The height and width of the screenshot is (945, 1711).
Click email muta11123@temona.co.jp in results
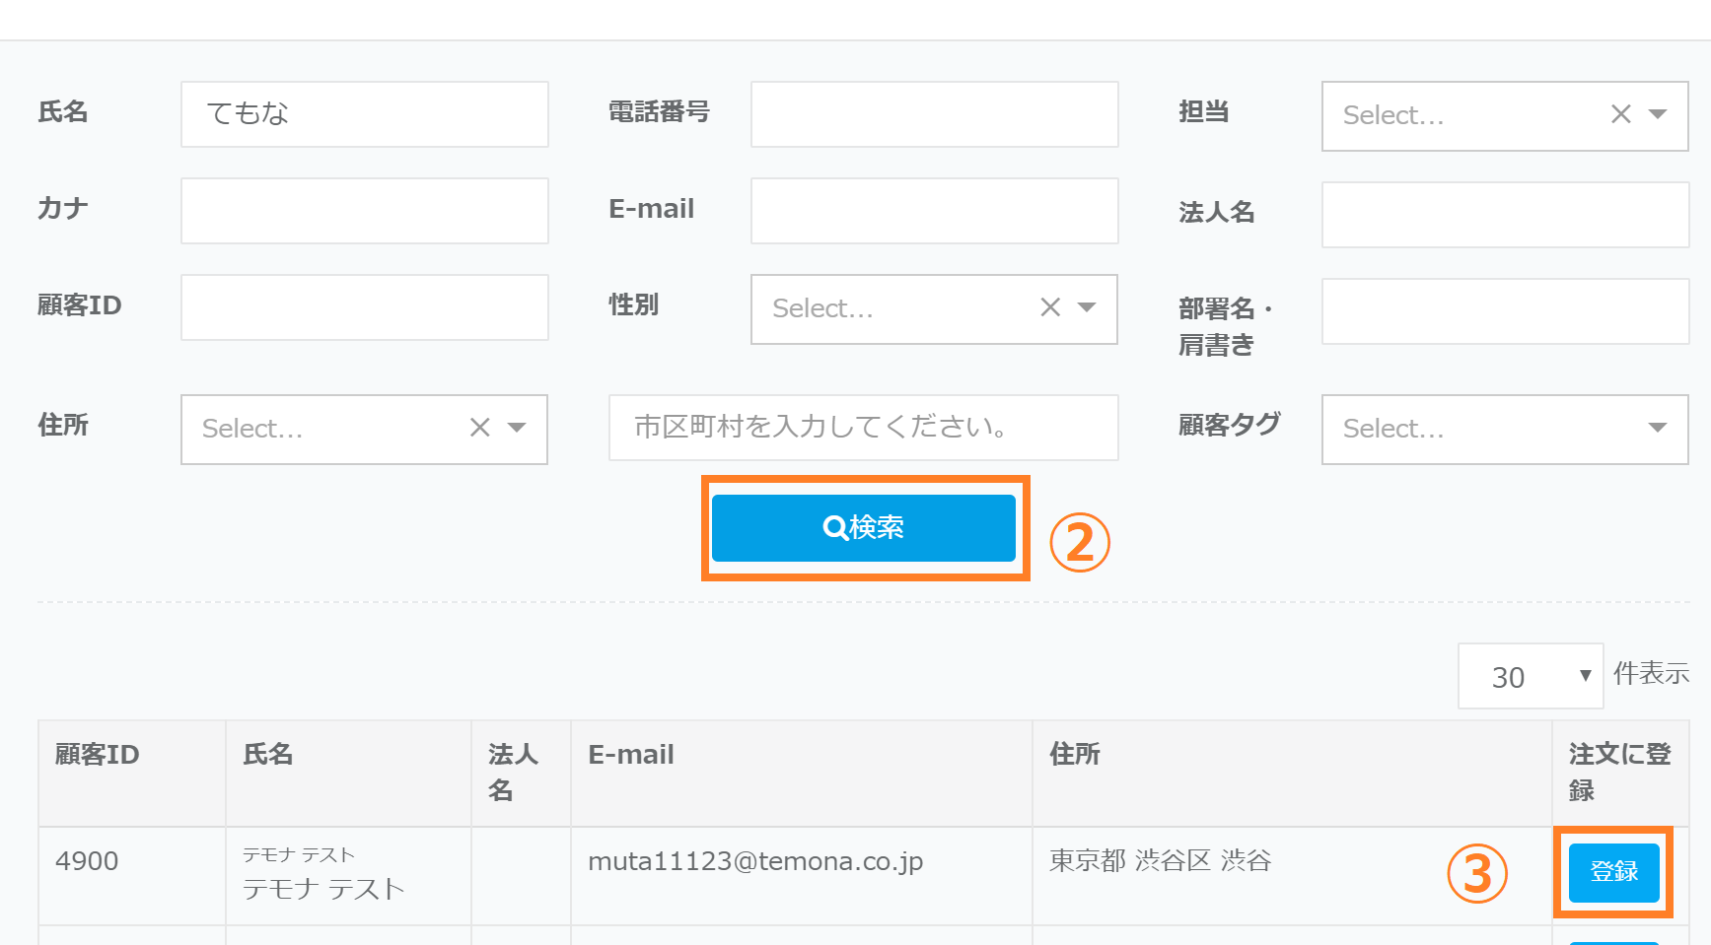click(755, 861)
